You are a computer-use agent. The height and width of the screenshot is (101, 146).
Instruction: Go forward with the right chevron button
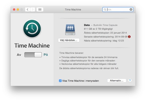[33, 9]
